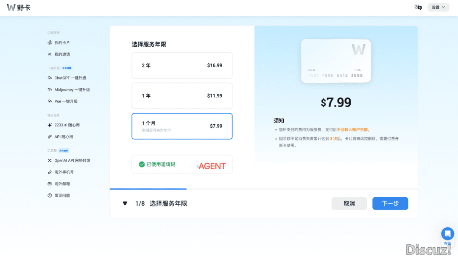This screenshot has width=458, height=260.
Task: Open the 设置 dropdown menu
Action: click(x=438, y=7)
